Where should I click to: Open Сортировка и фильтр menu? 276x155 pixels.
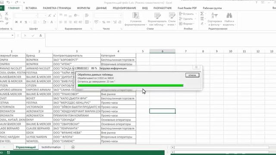point(215,19)
